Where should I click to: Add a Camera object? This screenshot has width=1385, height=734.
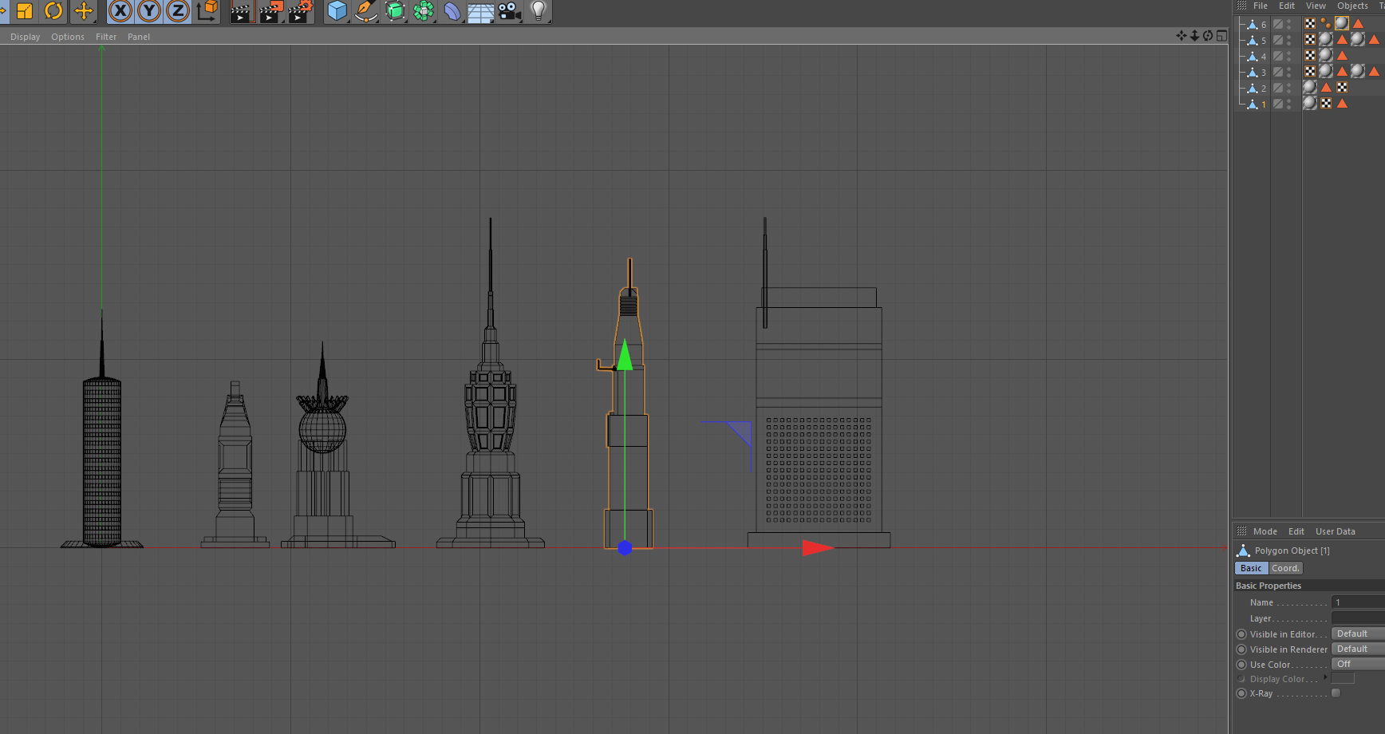(x=509, y=11)
